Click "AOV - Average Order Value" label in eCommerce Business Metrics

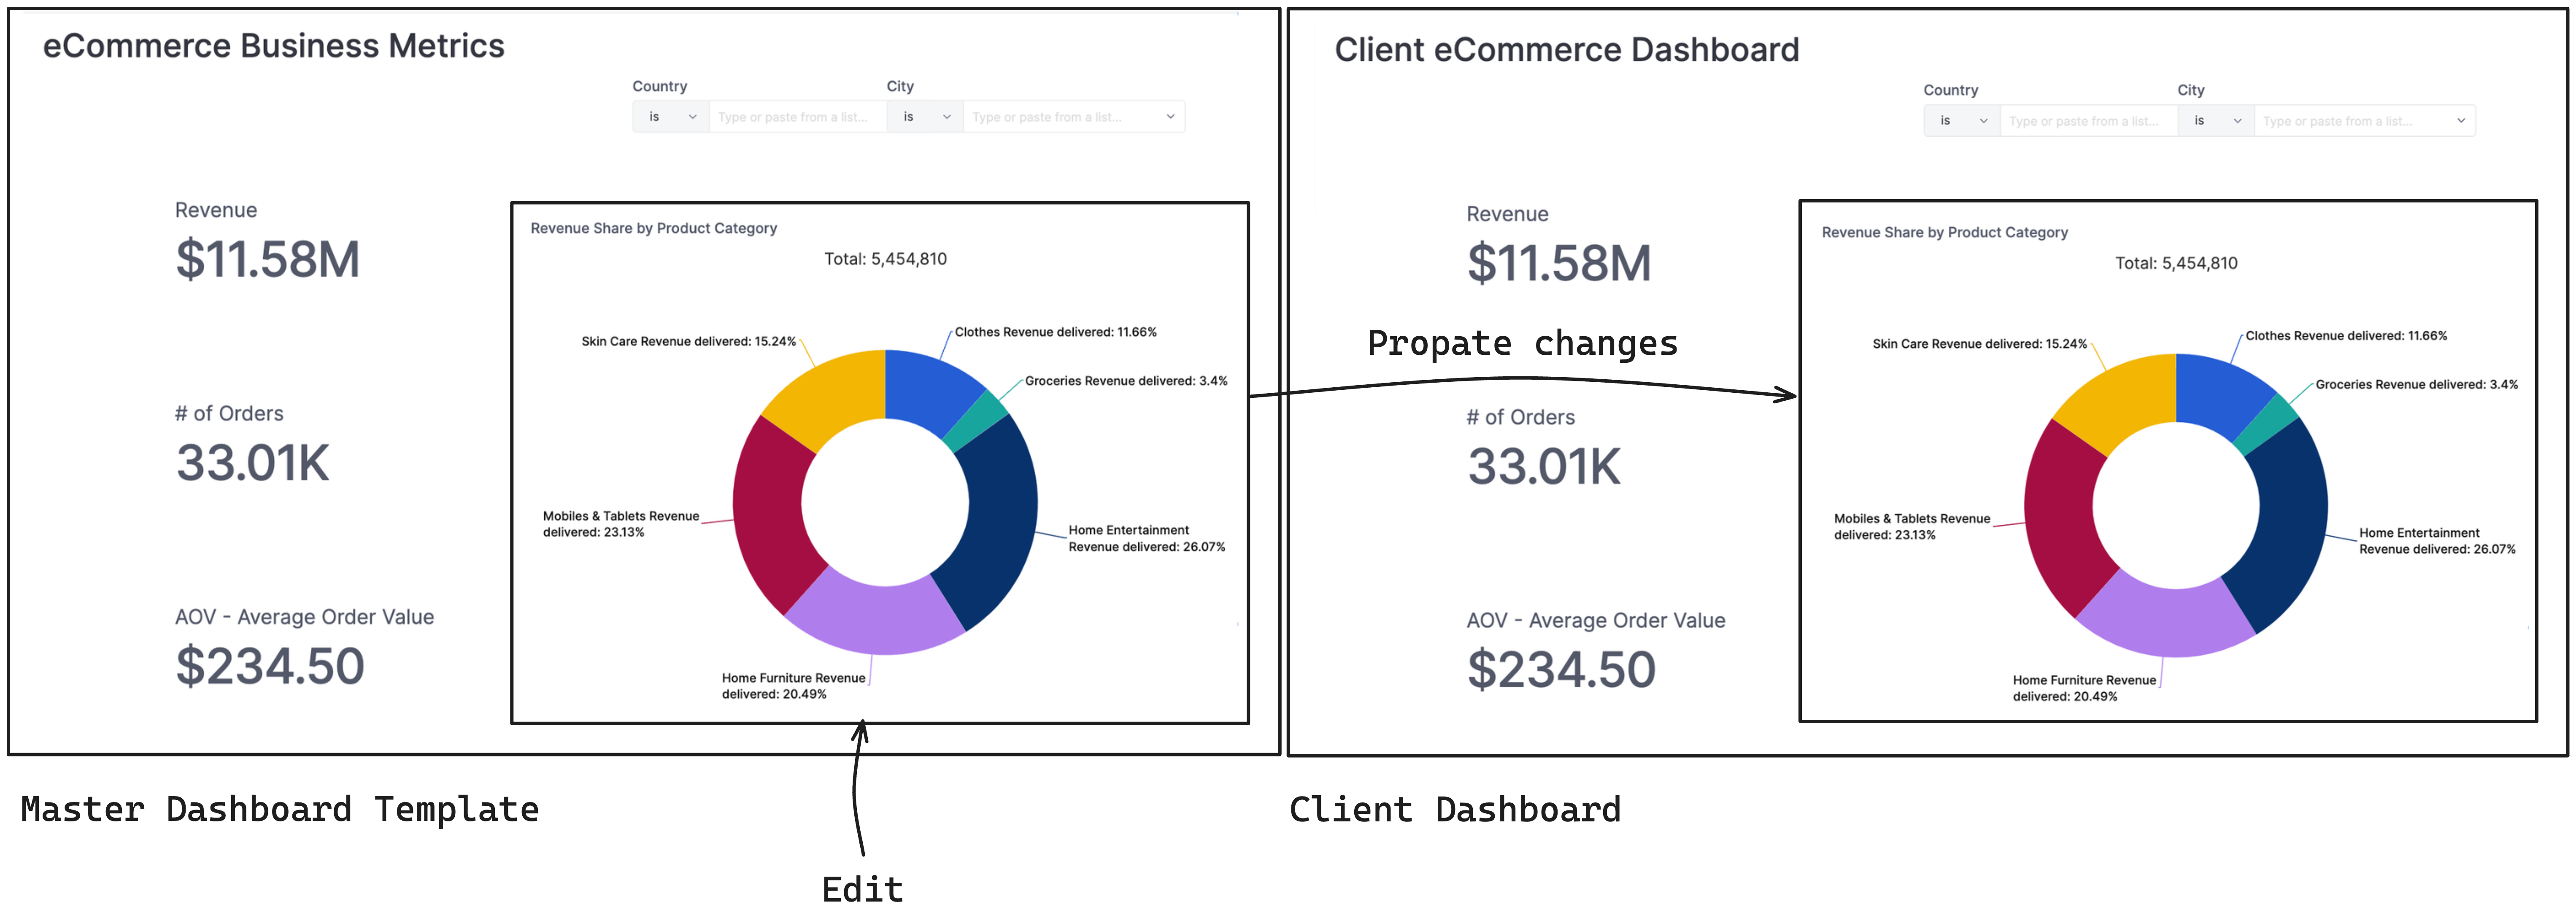(304, 617)
